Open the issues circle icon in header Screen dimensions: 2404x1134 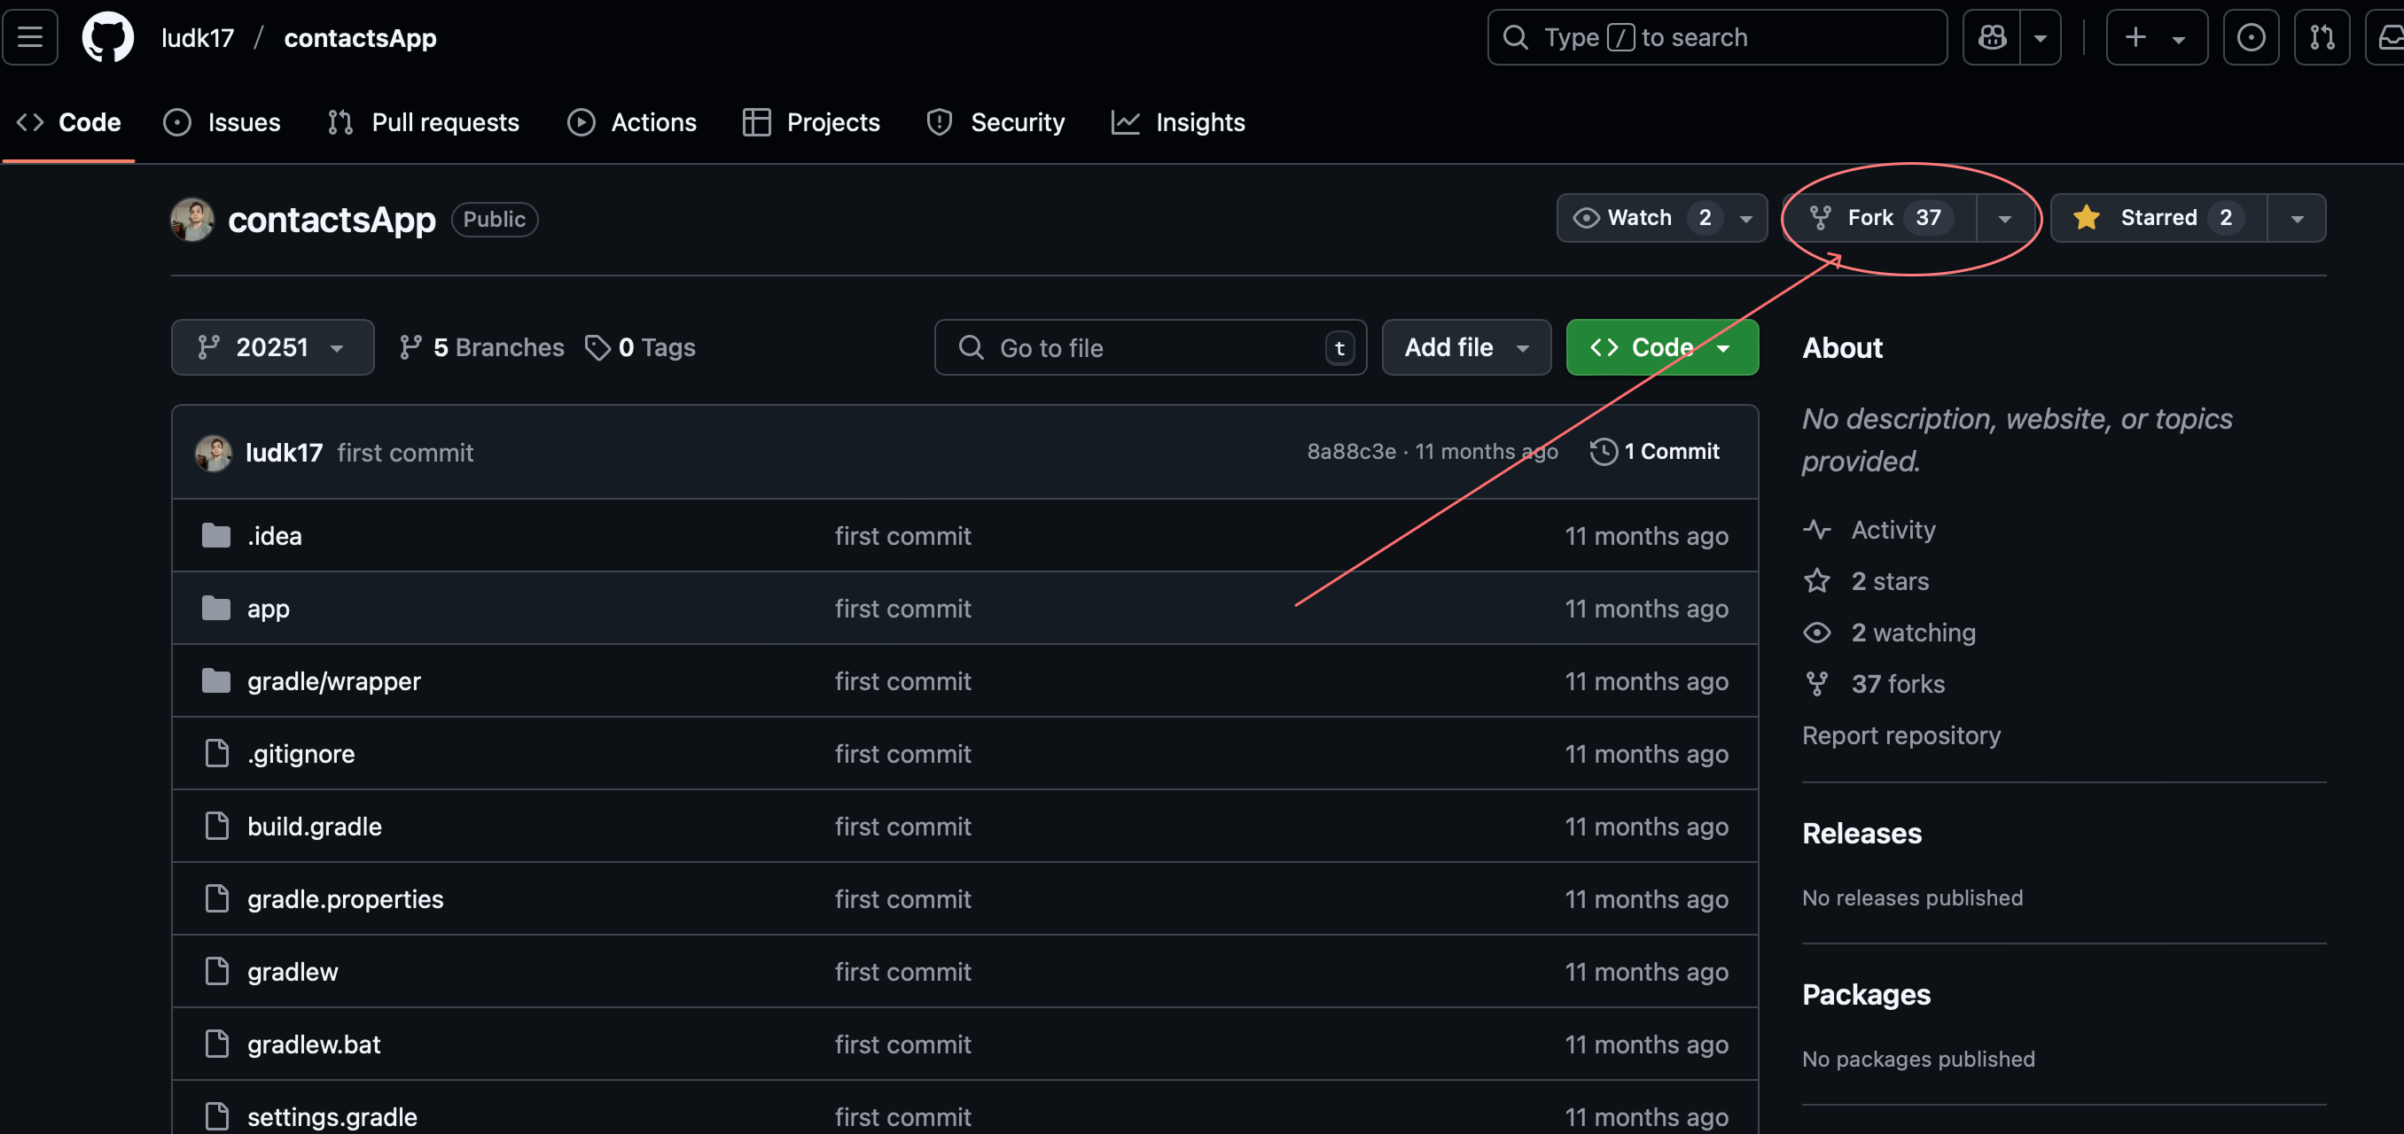pyautogui.click(x=2250, y=37)
